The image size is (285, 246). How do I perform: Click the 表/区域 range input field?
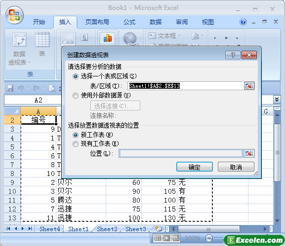pos(186,86)
